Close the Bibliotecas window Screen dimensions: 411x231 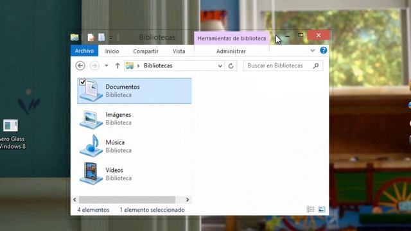[x=319, y=35]
